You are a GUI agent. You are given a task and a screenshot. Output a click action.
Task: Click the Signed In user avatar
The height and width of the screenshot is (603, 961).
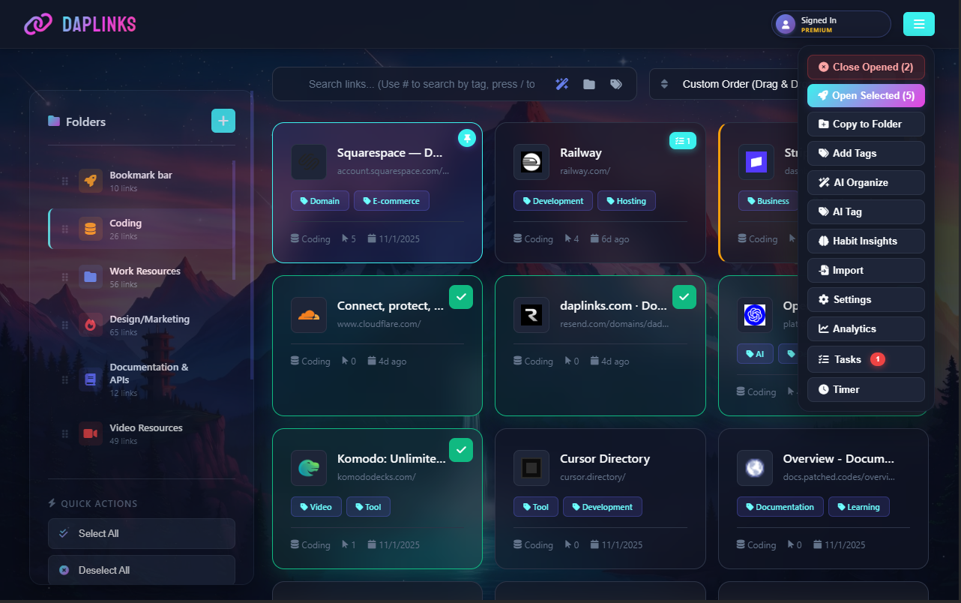(x=786, y=25)
